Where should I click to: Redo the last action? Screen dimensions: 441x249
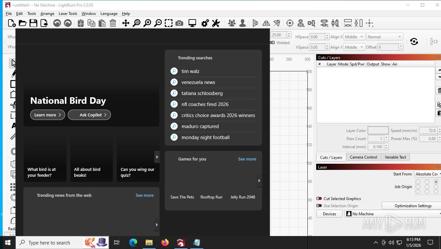pos(68,23)
